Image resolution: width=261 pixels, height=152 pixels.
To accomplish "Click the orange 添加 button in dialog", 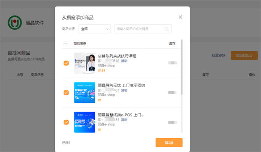I will (x=169, y=142).
